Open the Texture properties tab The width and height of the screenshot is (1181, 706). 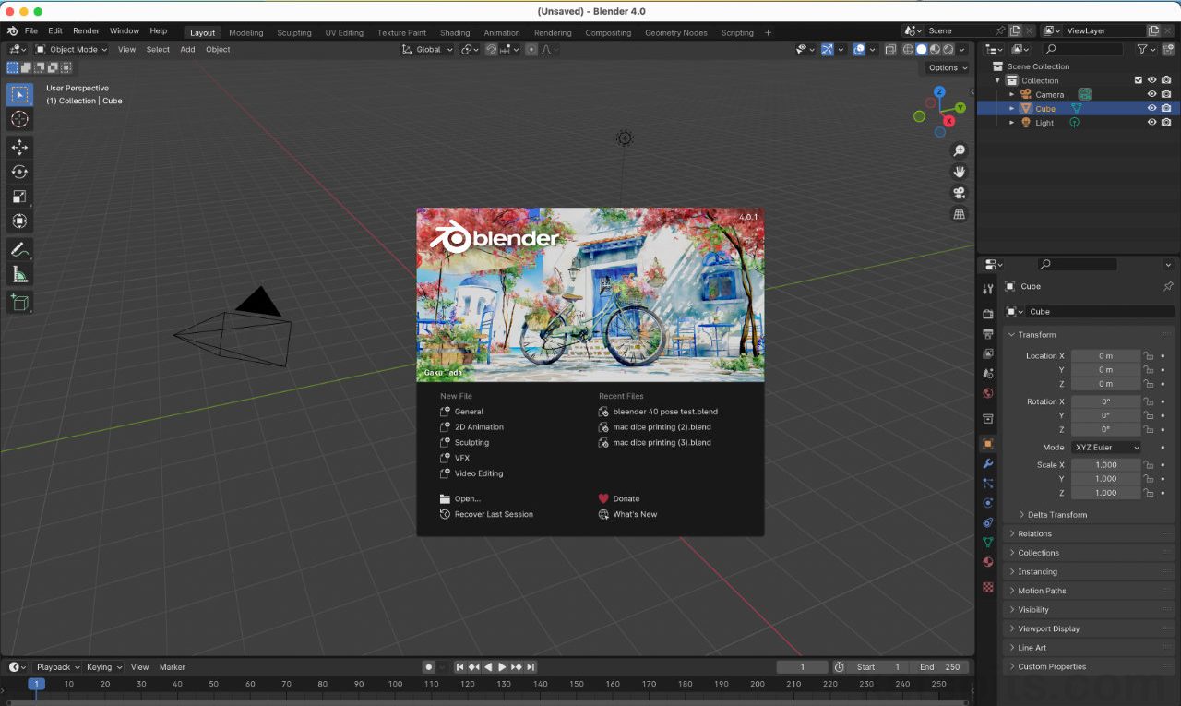tap(988, 587)
